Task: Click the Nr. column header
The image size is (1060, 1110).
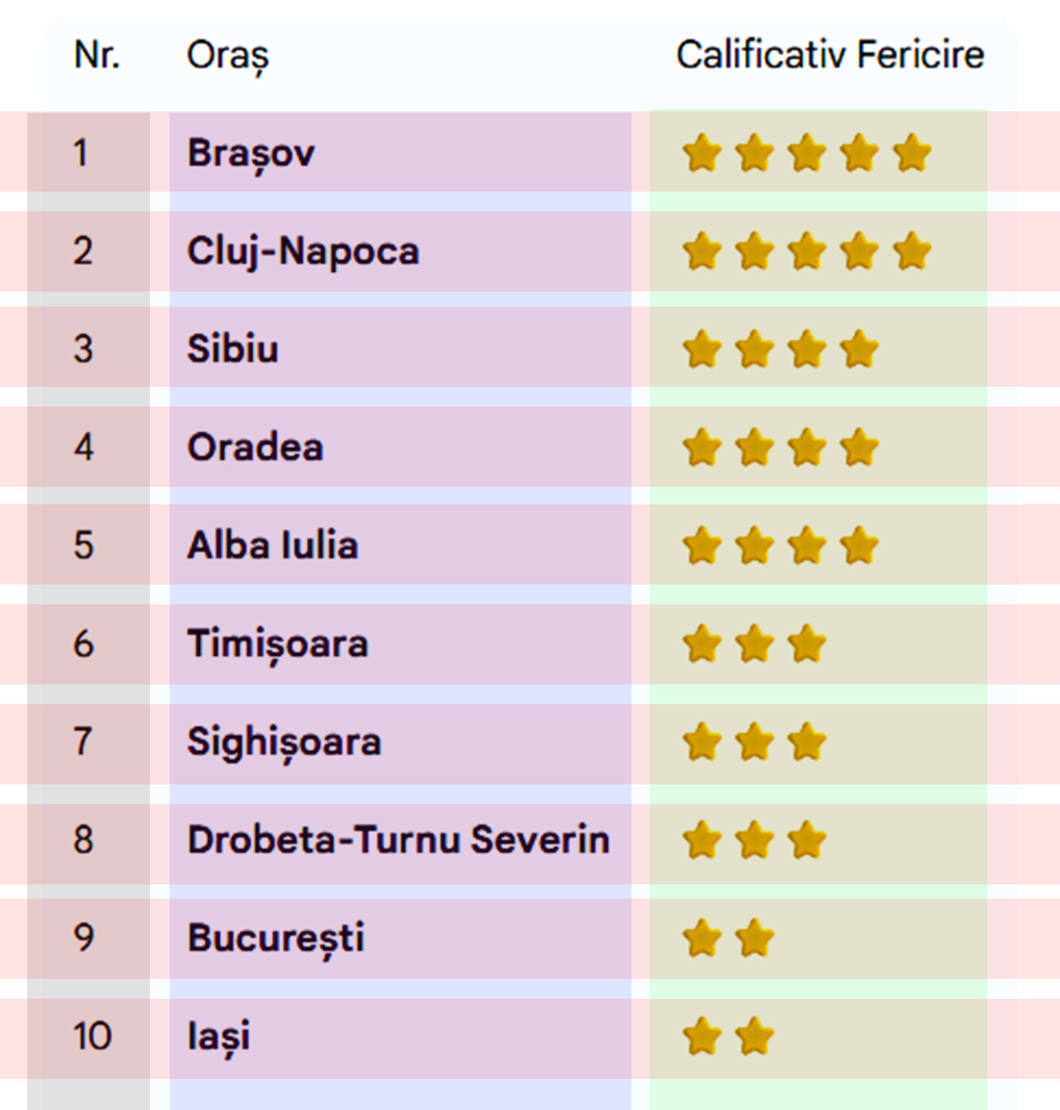Action: point(97,55)
